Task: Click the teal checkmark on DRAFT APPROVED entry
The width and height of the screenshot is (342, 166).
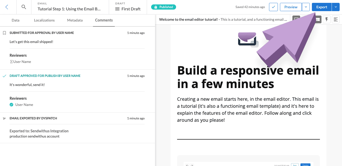Action: [x=4, y=76]
